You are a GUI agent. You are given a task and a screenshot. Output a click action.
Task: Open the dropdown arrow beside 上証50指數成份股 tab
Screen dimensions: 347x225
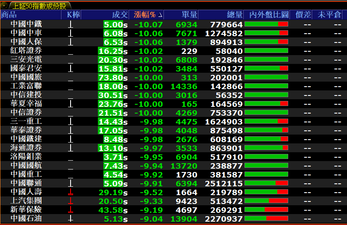pyautogui.click(x=4, y=5)
